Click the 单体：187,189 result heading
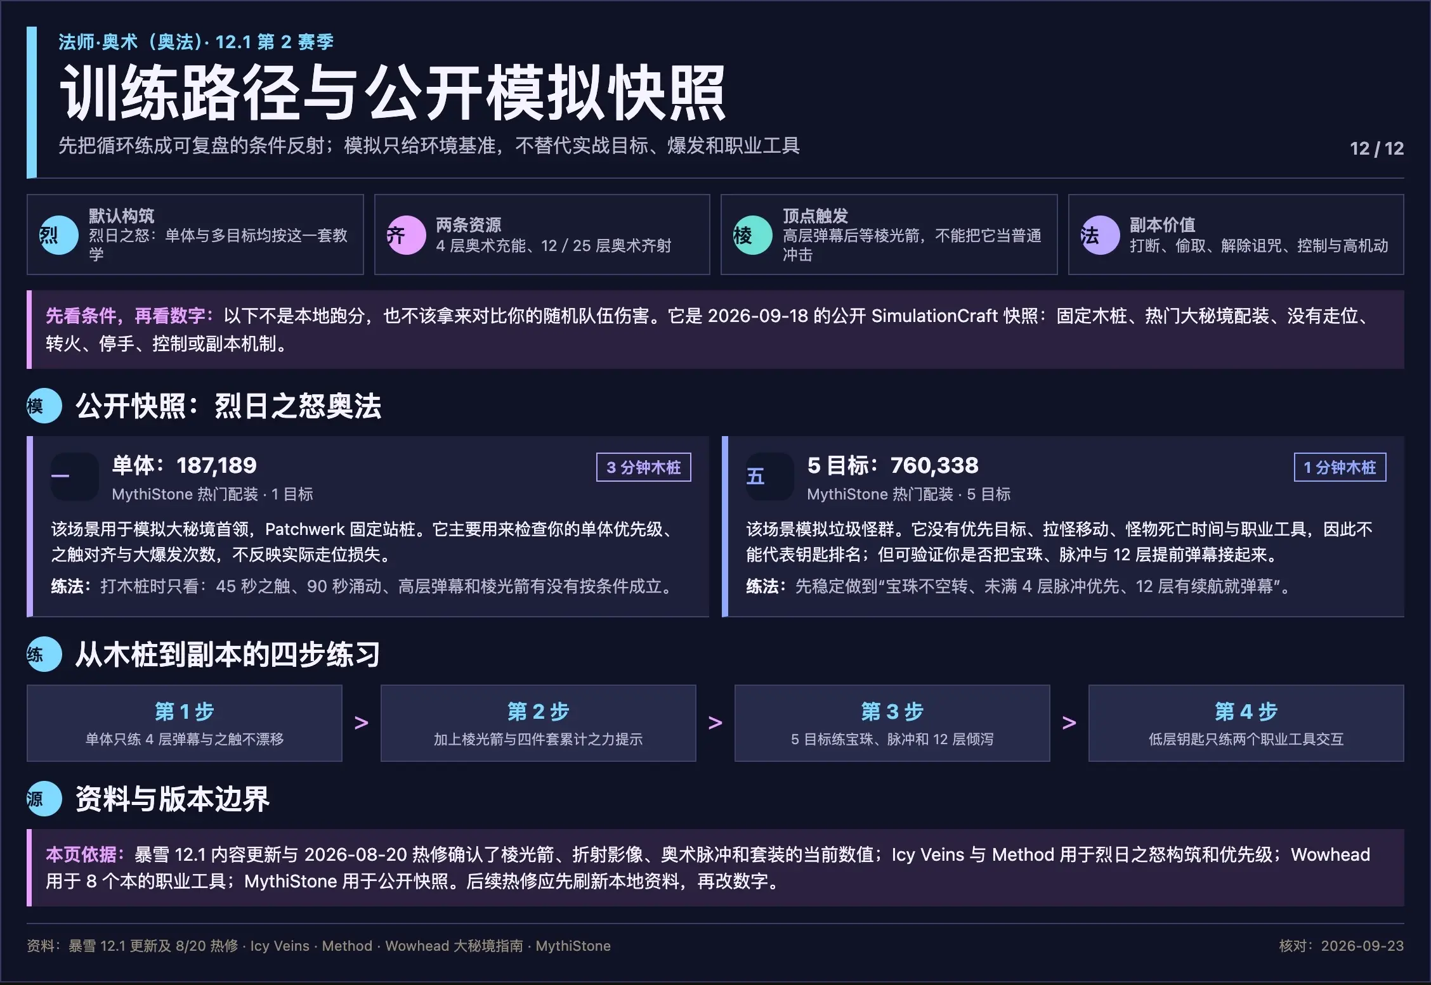The height and width of the screenshot is (985, 1431). pyautogui.click(x=185, y=465)
